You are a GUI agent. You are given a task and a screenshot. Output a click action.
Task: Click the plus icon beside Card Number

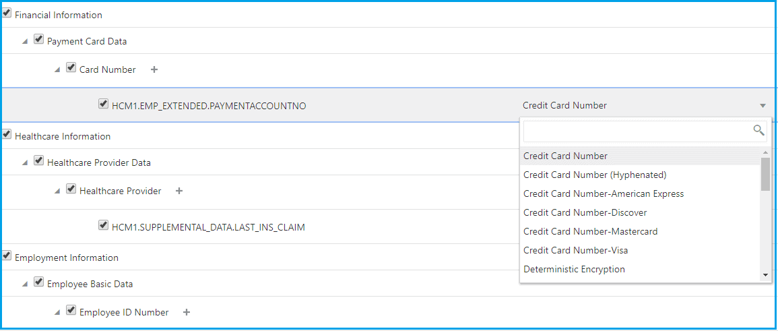tap(154, 69)
